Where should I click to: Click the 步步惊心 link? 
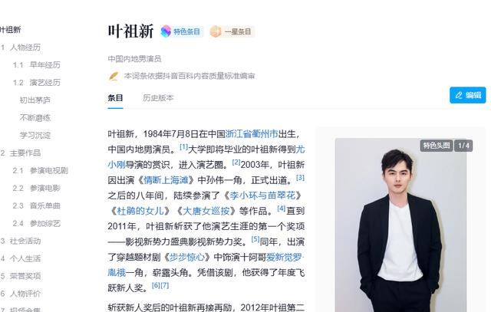[187, 258]
